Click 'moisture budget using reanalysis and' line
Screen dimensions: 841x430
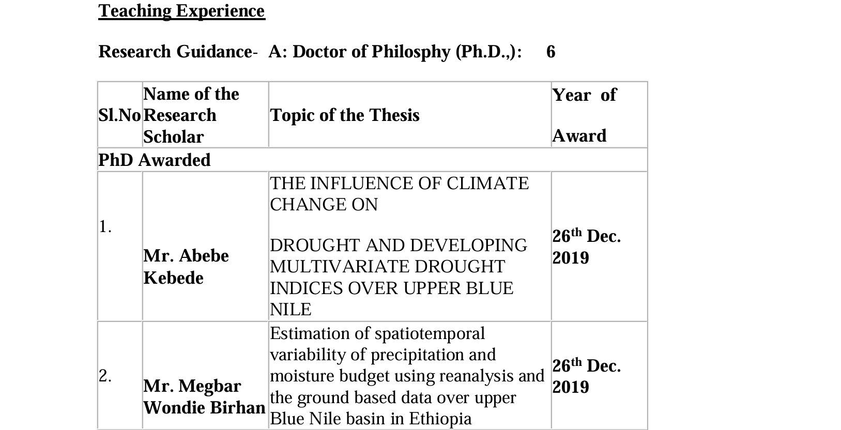coord(407,376)
